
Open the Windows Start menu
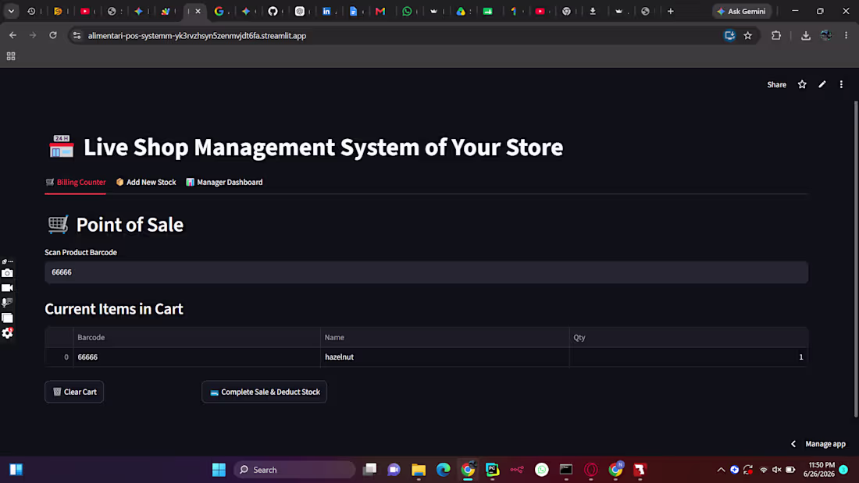(219, 469)
